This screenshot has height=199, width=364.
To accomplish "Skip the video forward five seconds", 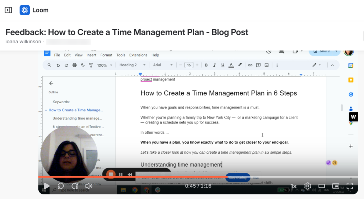I will point(75,186).
